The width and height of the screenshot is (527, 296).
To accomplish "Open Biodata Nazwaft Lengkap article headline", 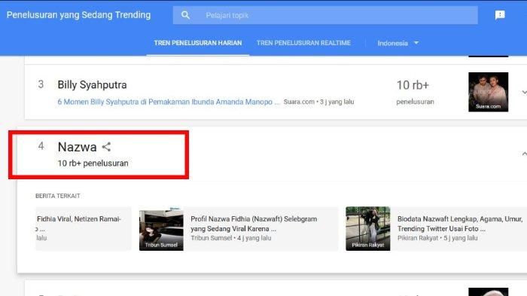I will [x=460, y=224].
